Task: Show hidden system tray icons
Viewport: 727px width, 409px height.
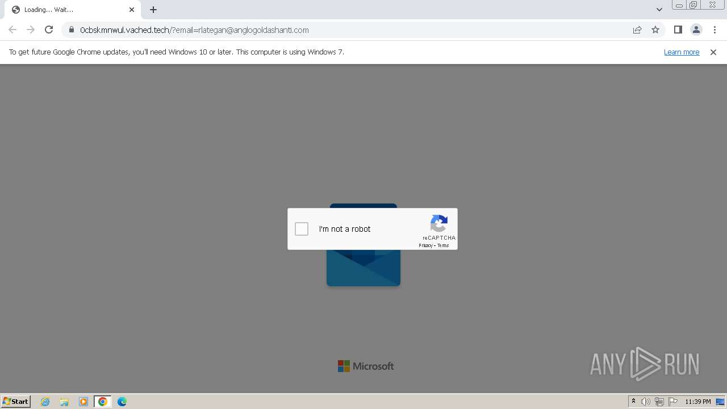Action: (x=634, y=402)
